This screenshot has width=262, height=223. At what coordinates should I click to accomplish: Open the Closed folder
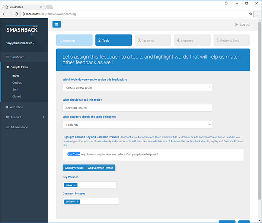click(x=17, y=97)
